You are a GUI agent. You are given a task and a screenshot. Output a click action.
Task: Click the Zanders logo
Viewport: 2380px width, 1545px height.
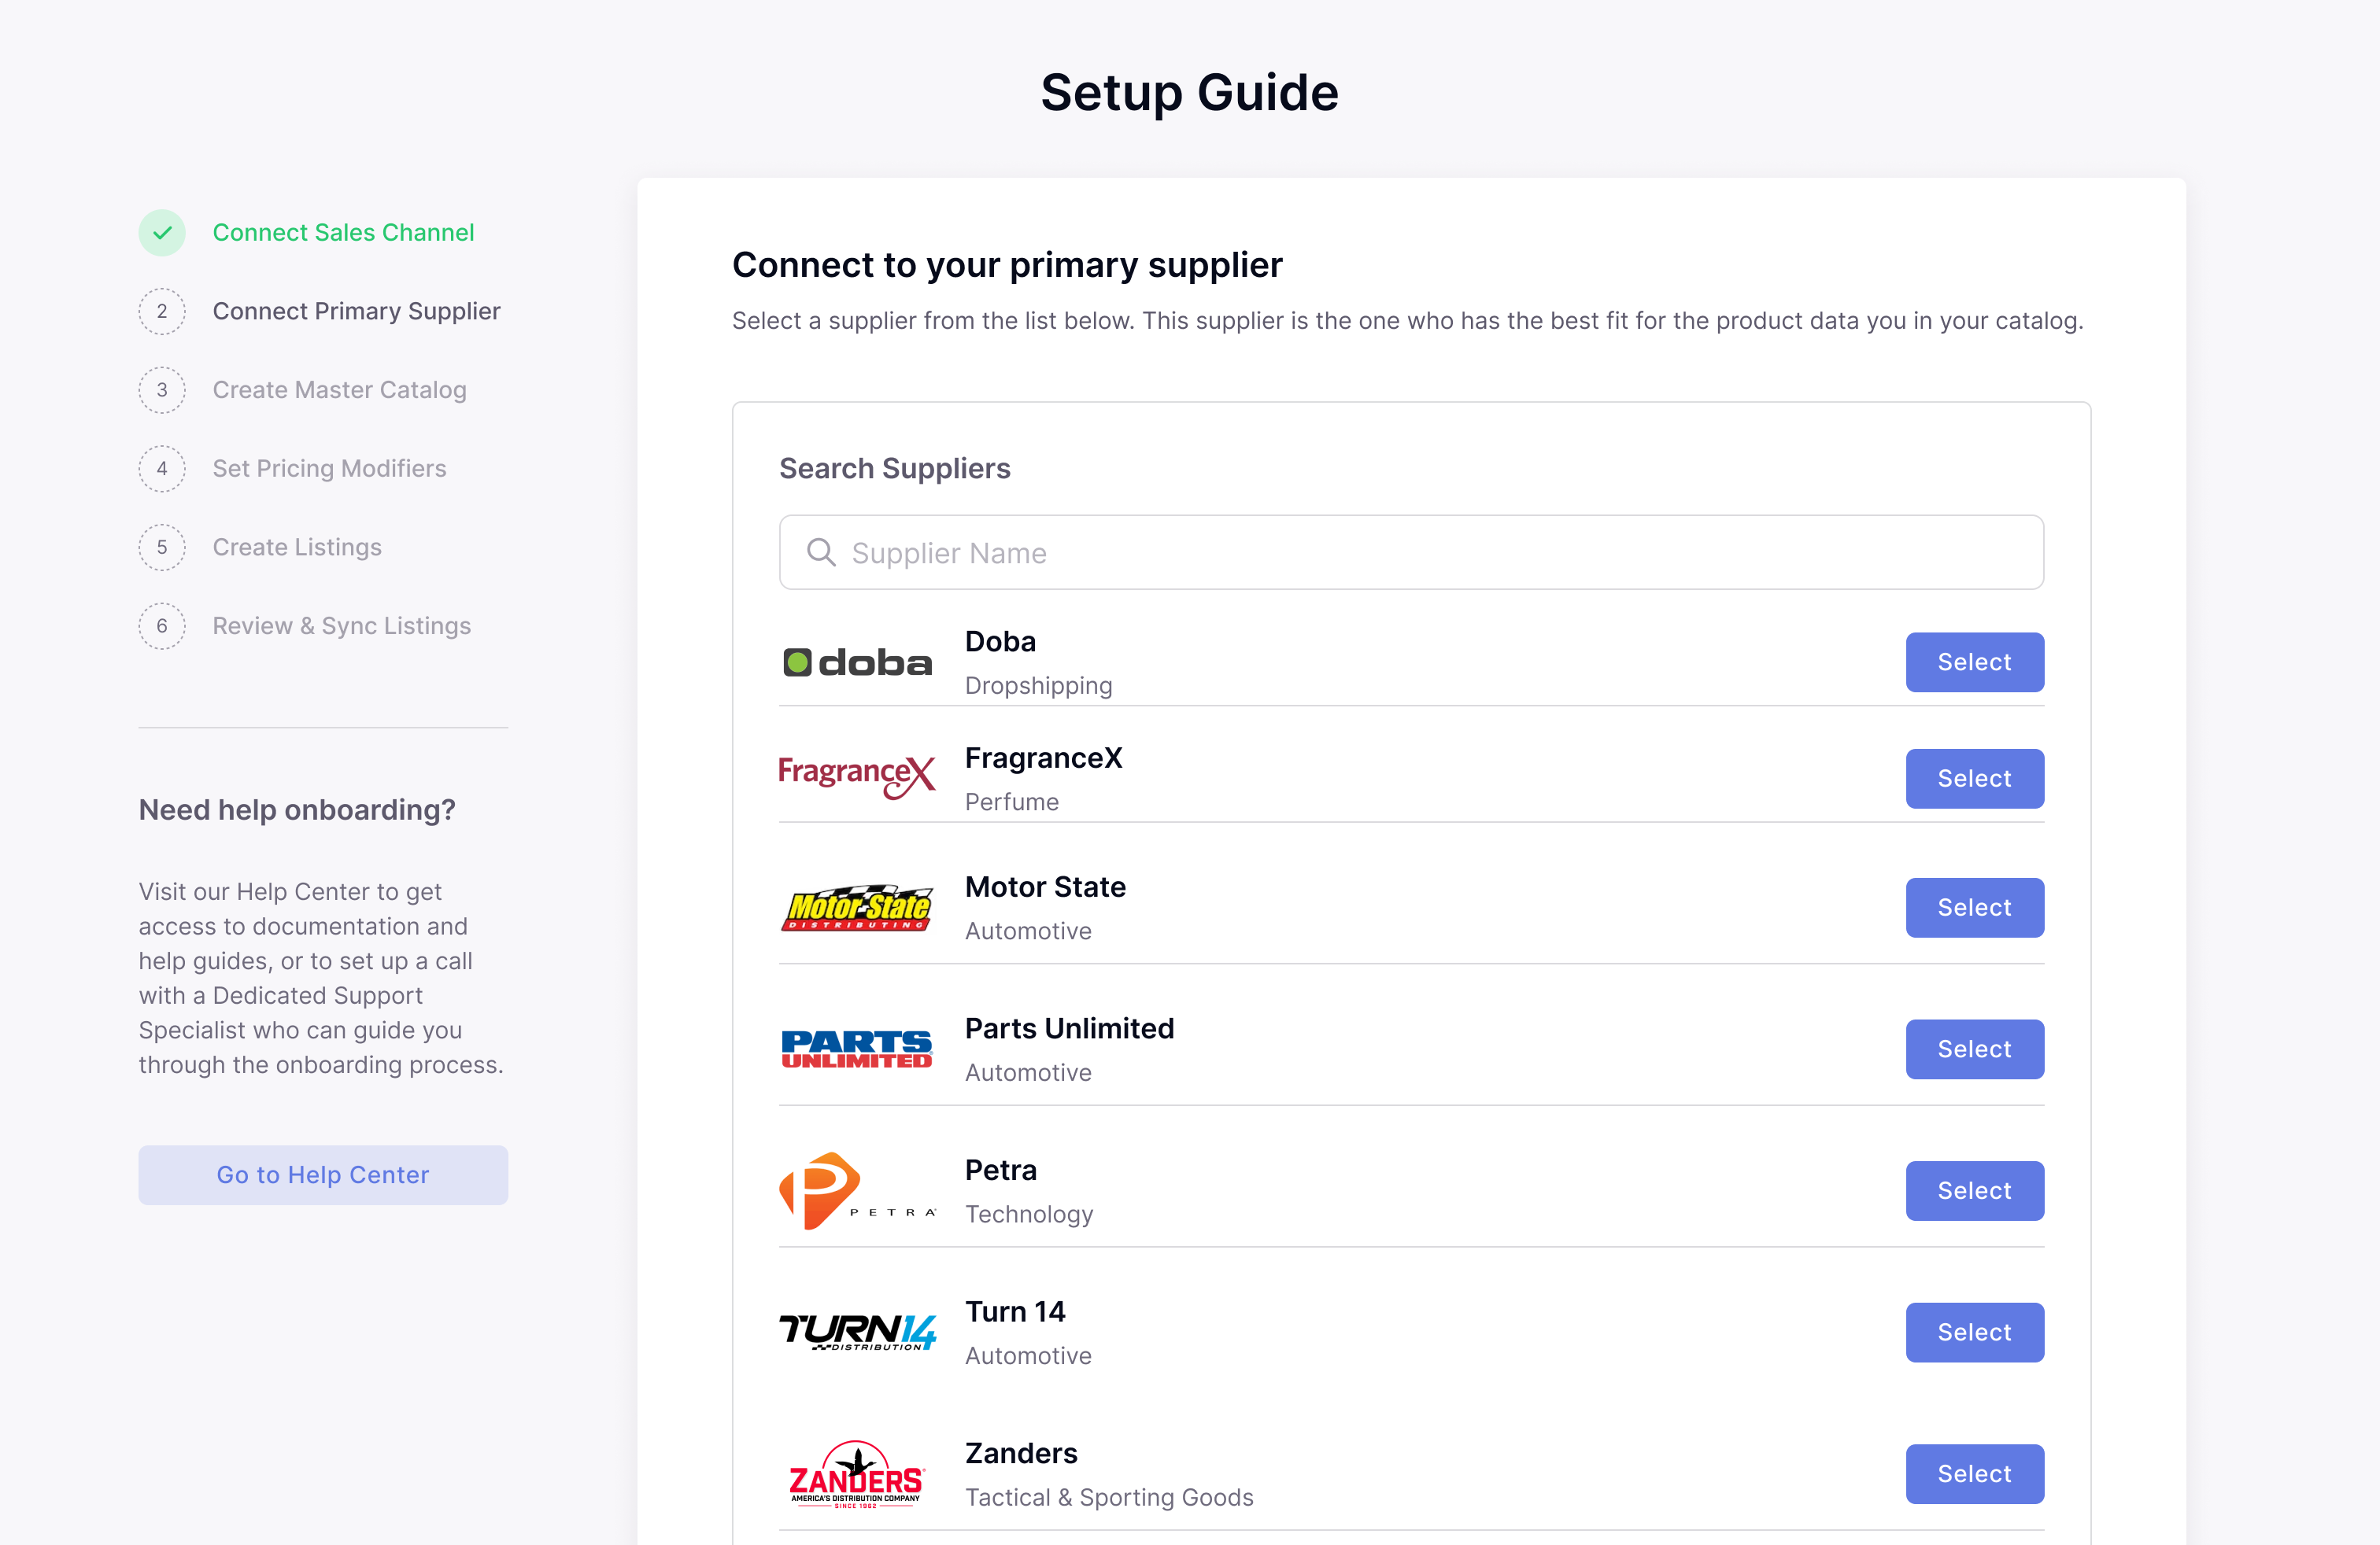[x=857, y=1474]
